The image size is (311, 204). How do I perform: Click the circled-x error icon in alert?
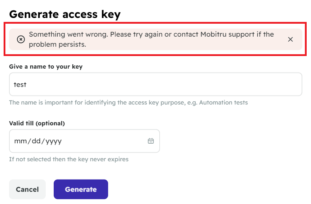point(21,40)
